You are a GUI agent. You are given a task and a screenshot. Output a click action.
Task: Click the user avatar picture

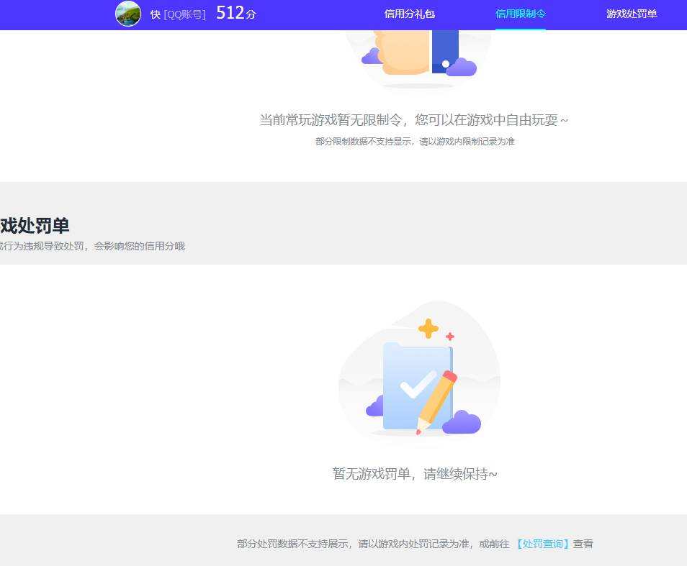pos(128,14)
